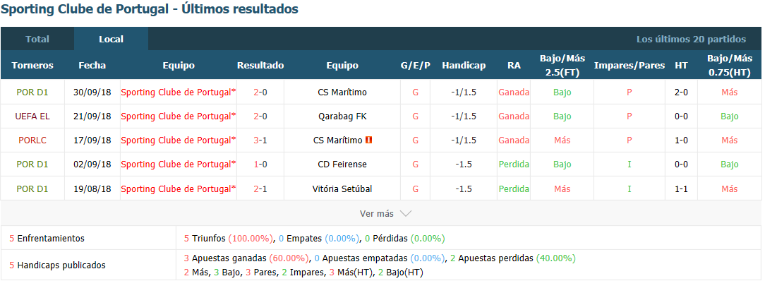Click Vitória Setúbal team name
The width and height of the screenshot is (765, 281).
pos(342,189)
